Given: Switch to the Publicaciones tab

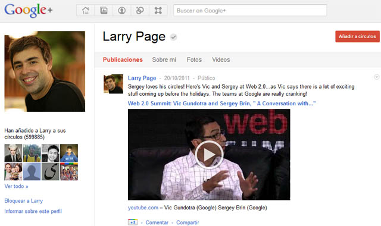Looking at the screenshot, I should click(123, 59).
